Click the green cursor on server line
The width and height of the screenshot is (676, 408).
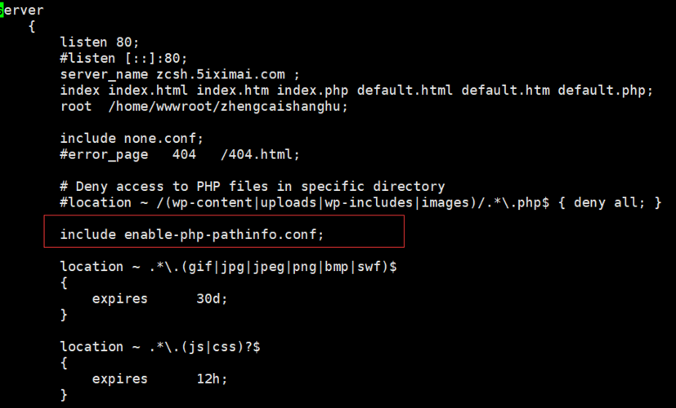tap(2, 10)
